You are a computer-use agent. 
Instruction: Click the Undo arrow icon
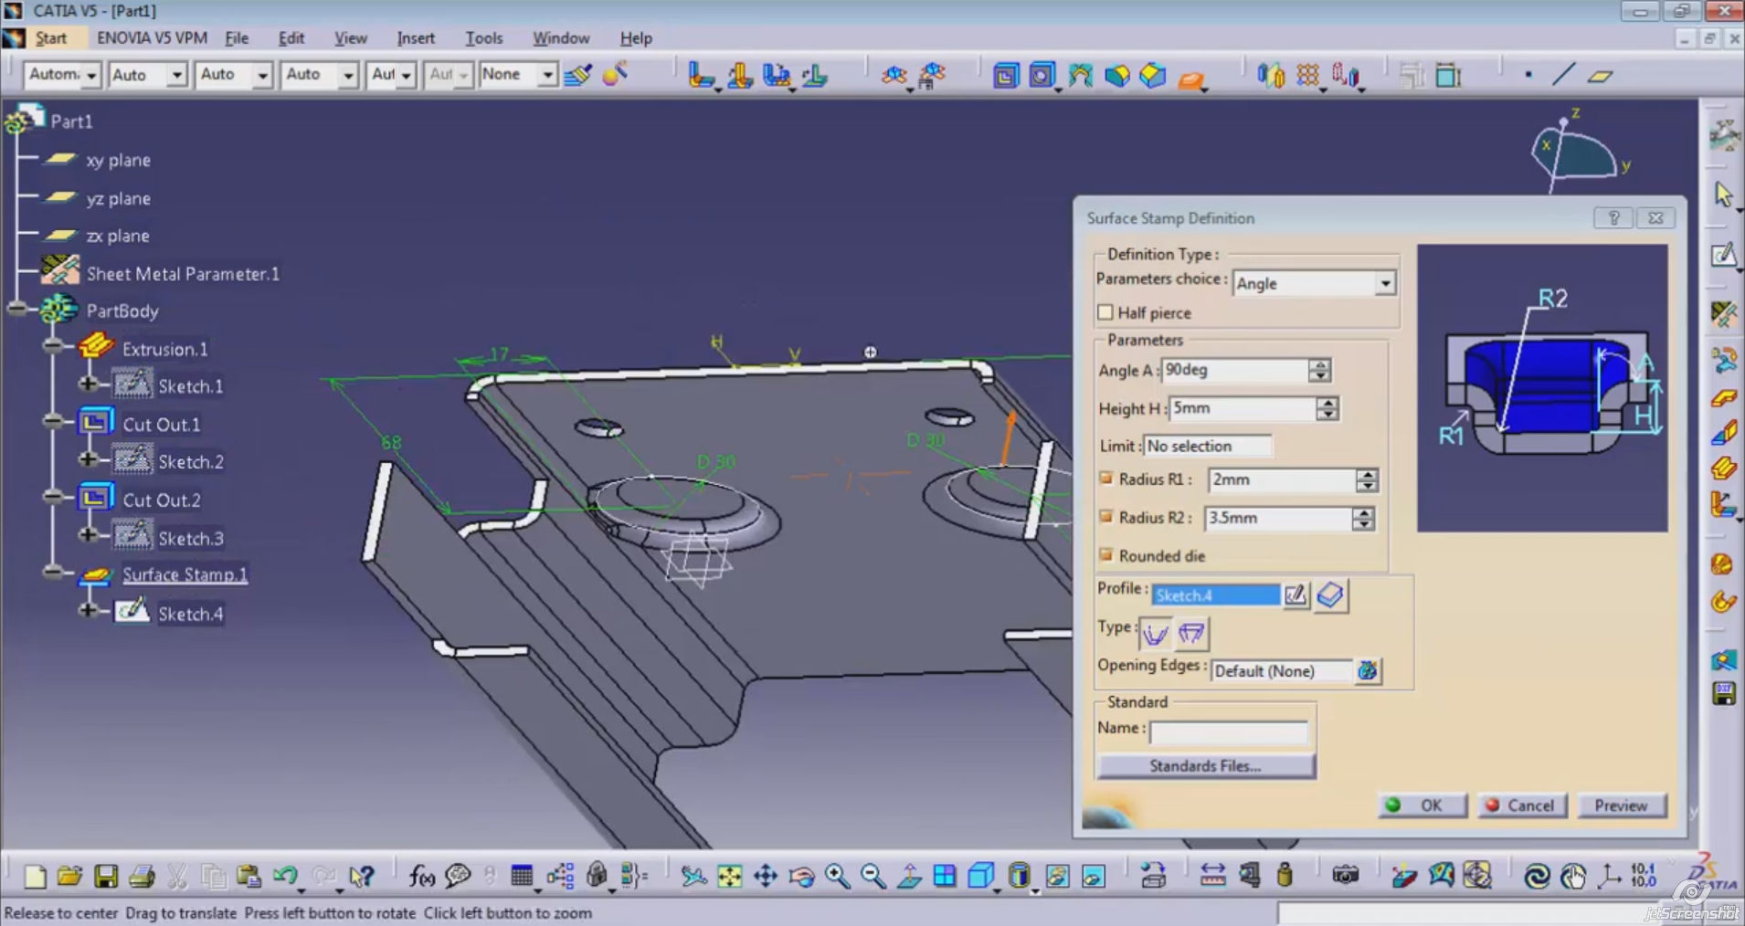coord(285,877)
